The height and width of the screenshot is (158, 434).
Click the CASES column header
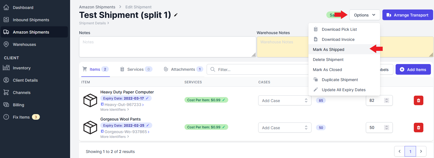point(264,82)
